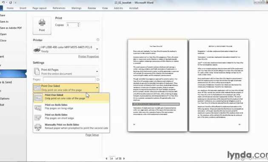Click the Pages range input field
The image size is (268, 162).
pyautogui.click(x=69, y=79)
